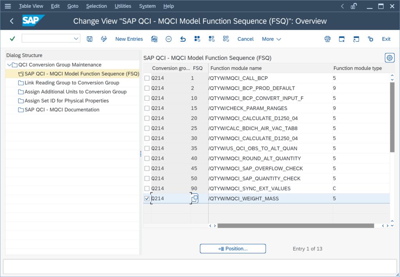Viewport: 400px width, 277px height.
Task: Click the Function module type column header
Action: pyautogui.click(x=361, y=68)
